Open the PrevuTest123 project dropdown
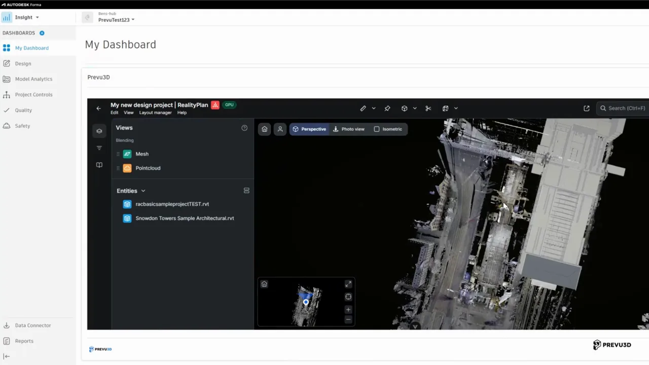The image size is (649, 365). pyautogui.click(x=116, y=20)
